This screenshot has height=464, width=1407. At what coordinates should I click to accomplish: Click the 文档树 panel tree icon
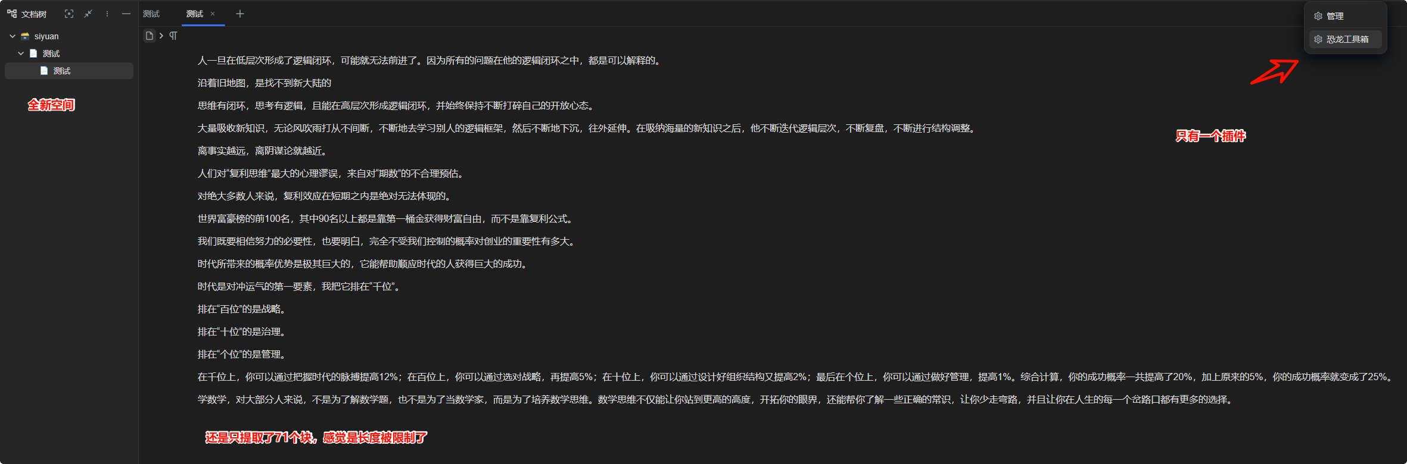click(x=12, y=14)
